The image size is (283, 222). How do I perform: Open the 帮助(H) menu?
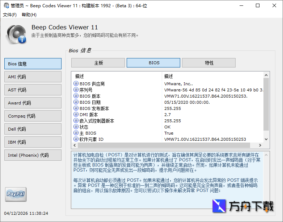[x=29, y=15]
